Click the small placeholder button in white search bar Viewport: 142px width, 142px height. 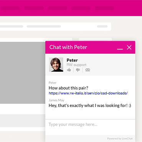[x=102, y=26]
